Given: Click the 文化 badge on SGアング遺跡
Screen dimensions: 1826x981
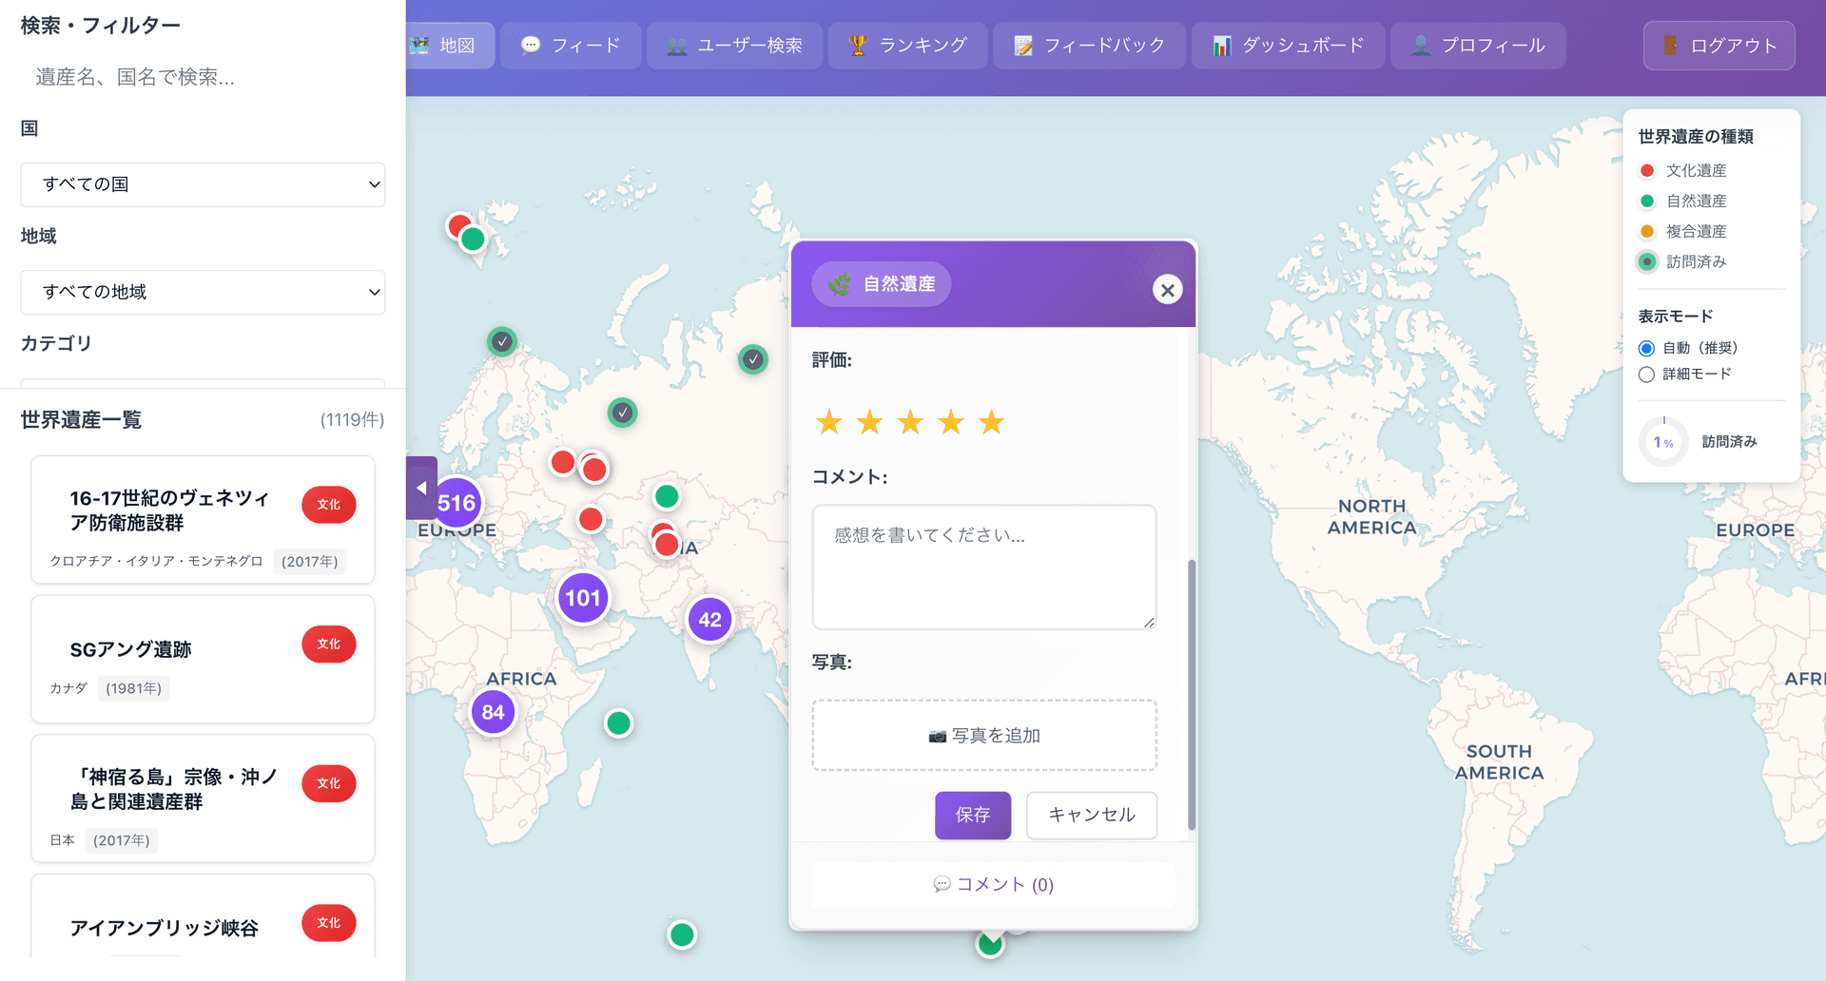Looking at the screenshot, I should click(x=328, y=644).
